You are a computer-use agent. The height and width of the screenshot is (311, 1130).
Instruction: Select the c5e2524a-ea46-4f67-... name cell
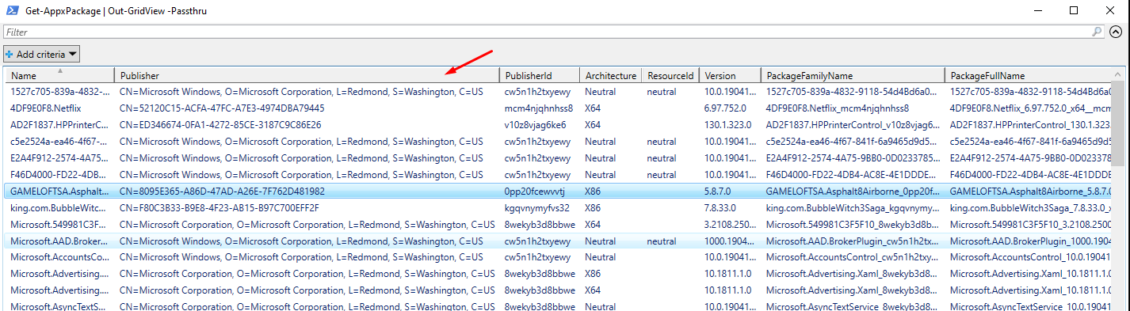[59, 142]
